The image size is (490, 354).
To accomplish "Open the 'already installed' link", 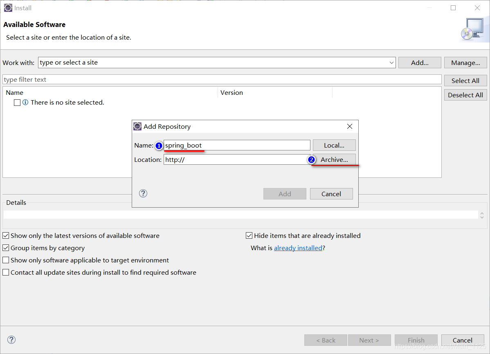I will 298,248.
